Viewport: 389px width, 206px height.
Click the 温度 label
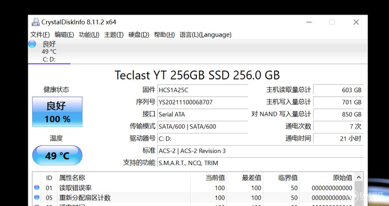(56, 138)
